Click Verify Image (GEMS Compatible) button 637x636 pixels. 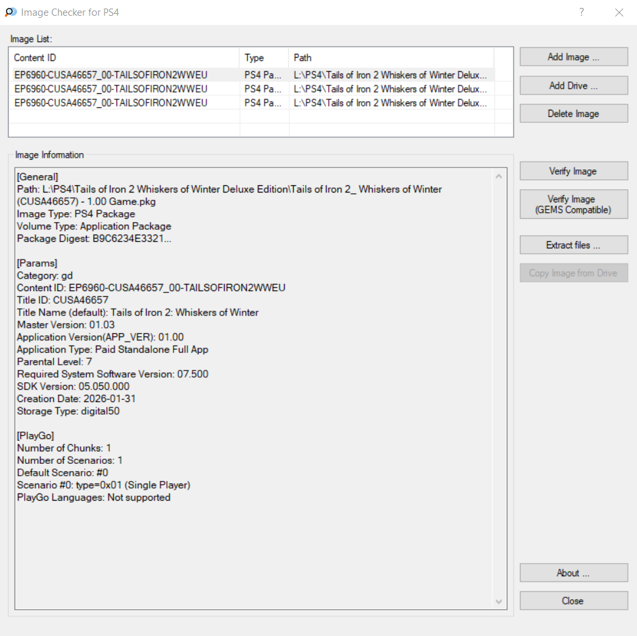coord(573,204)
